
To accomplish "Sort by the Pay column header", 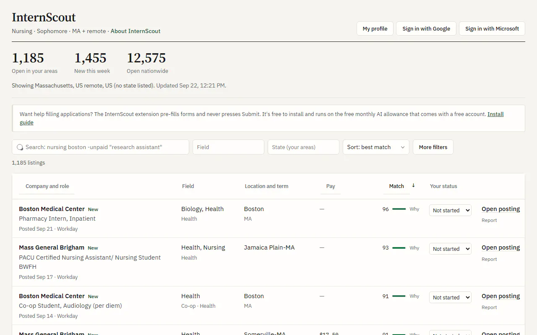I will [x=331, y=186].
